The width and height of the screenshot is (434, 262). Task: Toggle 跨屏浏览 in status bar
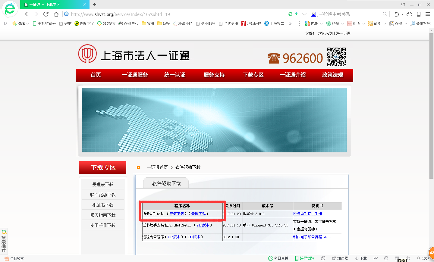pos(305,258)
